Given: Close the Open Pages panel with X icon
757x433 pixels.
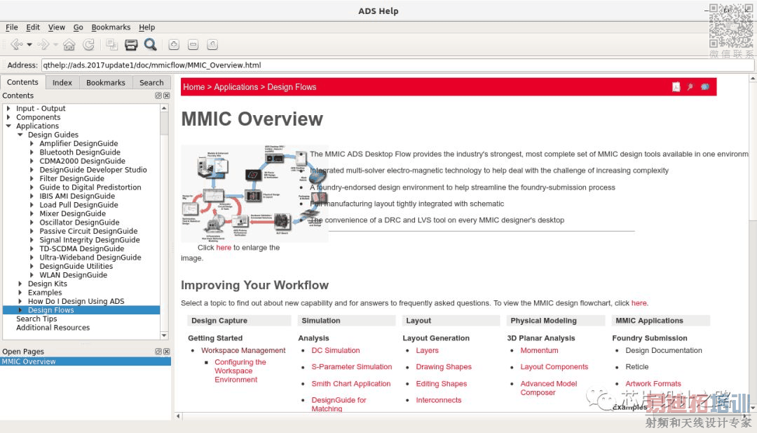Looking at the screenshot, I should 167,352.
